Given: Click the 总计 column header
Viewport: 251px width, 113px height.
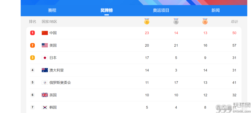Looking at the screenshot, I should click(x=234, y=22).
